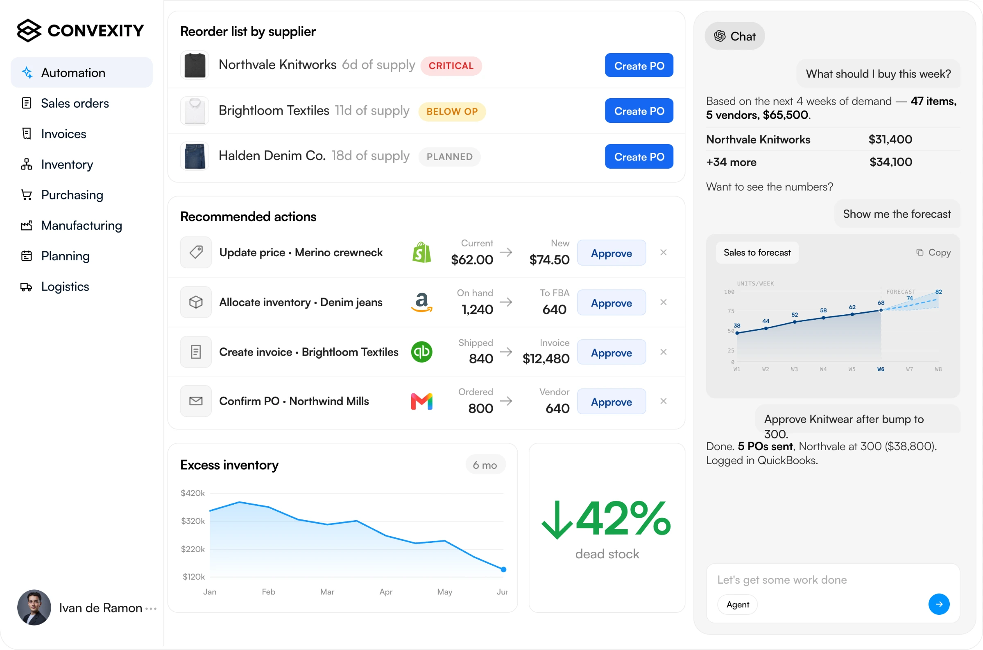Click the June endpoint on Excess inventory chart
The height and width of the screenshot is (650, 983).
point(503,570)
